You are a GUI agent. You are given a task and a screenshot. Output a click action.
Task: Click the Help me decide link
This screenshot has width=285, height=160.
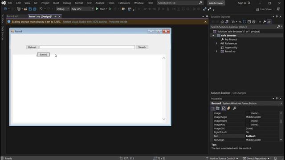pos(118,22)
